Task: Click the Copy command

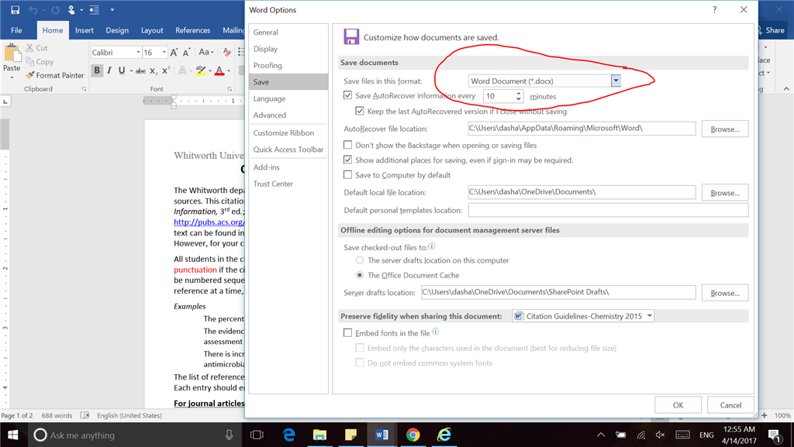Action: point(40,62)
